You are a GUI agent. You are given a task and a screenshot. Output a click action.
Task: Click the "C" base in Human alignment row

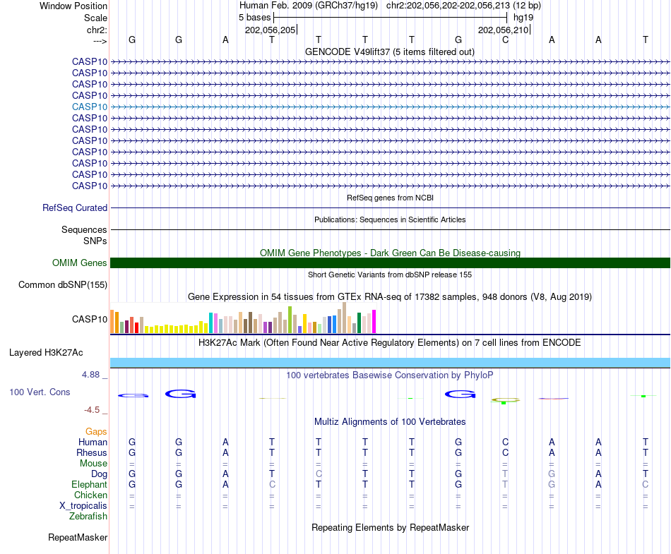506,442
